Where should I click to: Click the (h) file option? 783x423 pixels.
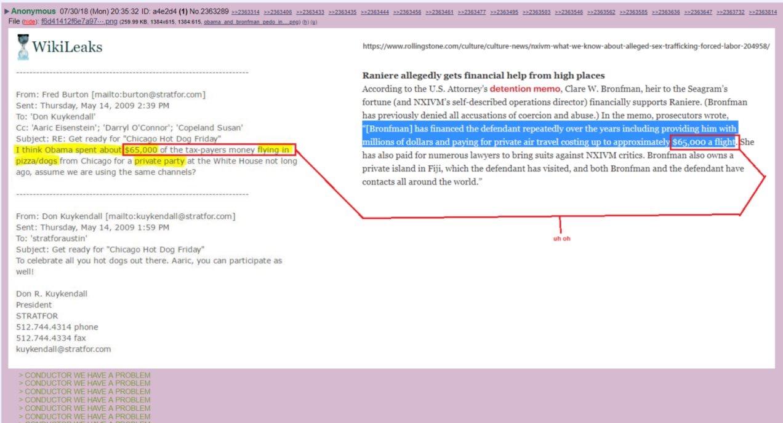(x=306, y=22)
